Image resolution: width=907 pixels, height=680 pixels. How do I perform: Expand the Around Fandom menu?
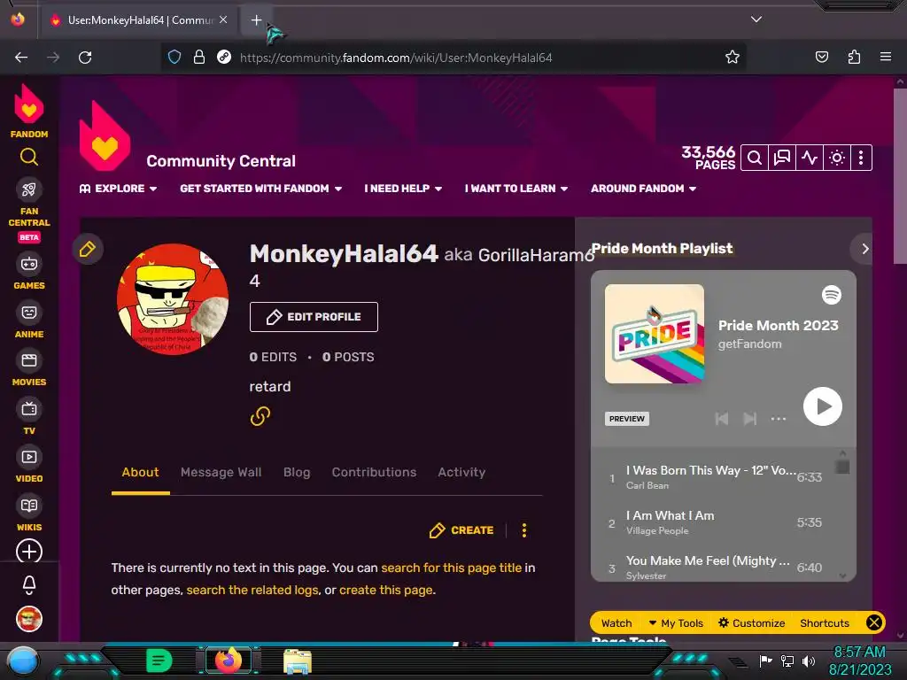point(643,189)
